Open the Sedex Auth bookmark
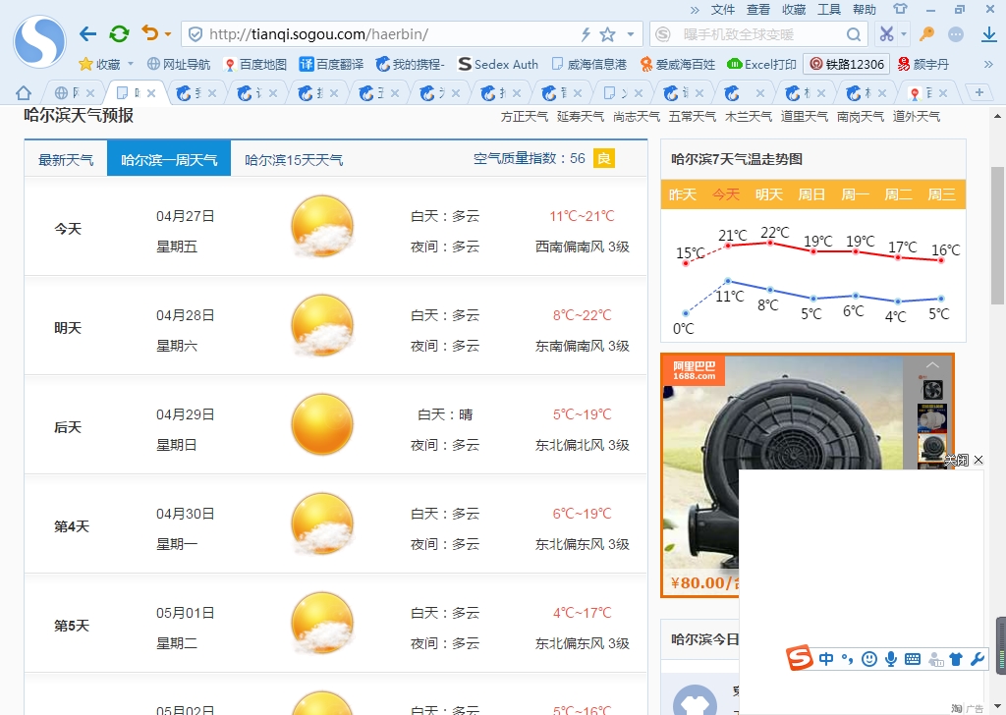The width and height of the screenshot is (1006, 715). 498,64
